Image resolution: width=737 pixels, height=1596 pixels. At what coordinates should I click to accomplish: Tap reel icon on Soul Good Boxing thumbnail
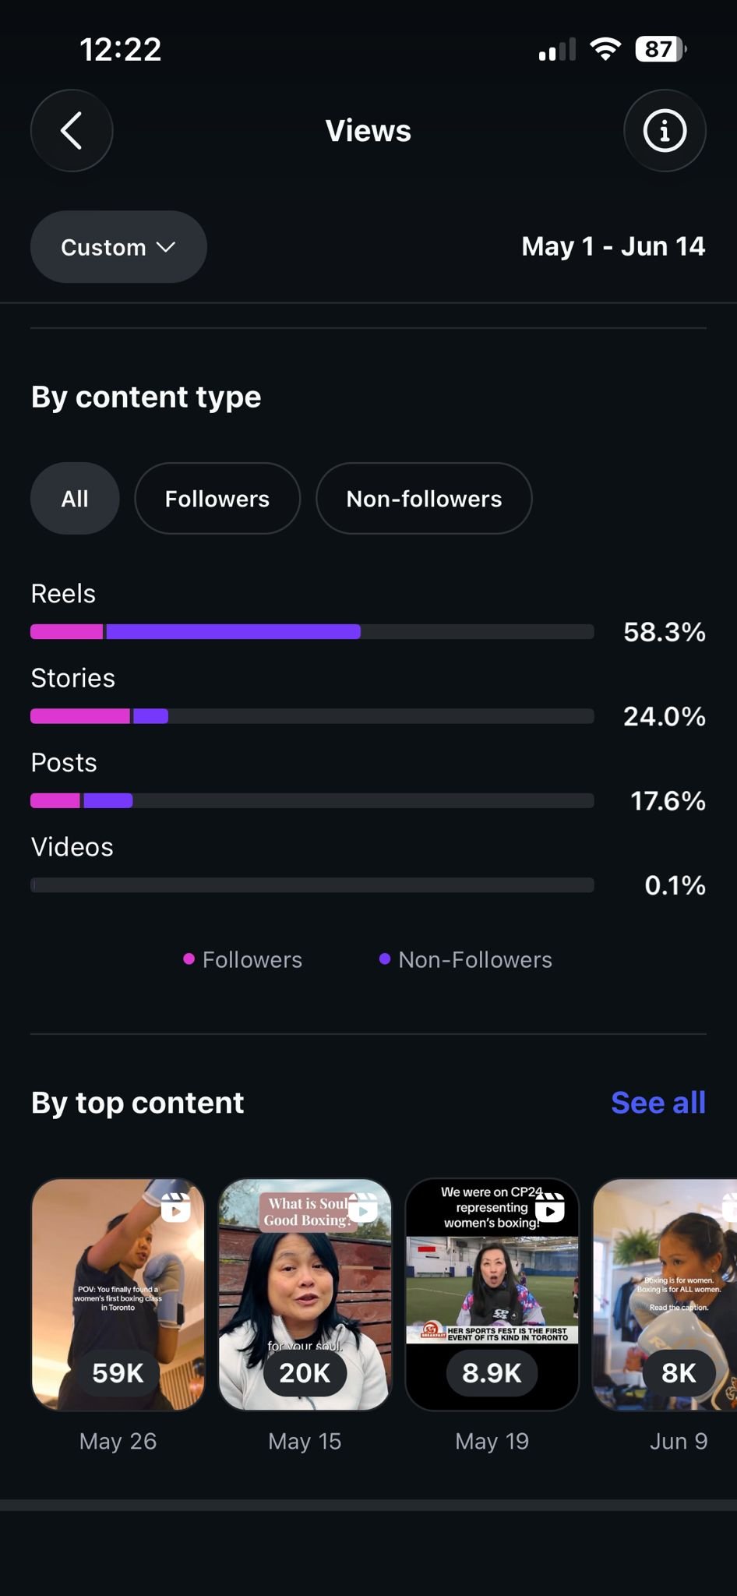363,1207
